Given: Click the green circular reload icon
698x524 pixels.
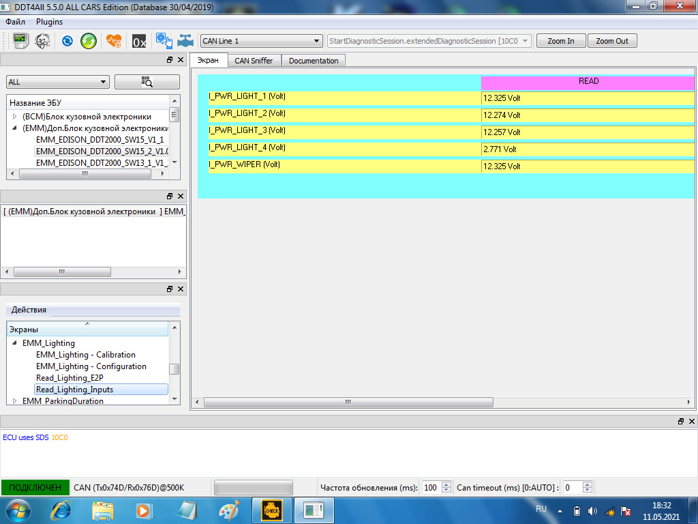Looking at the screenshot, I should (x=89, y=41).
